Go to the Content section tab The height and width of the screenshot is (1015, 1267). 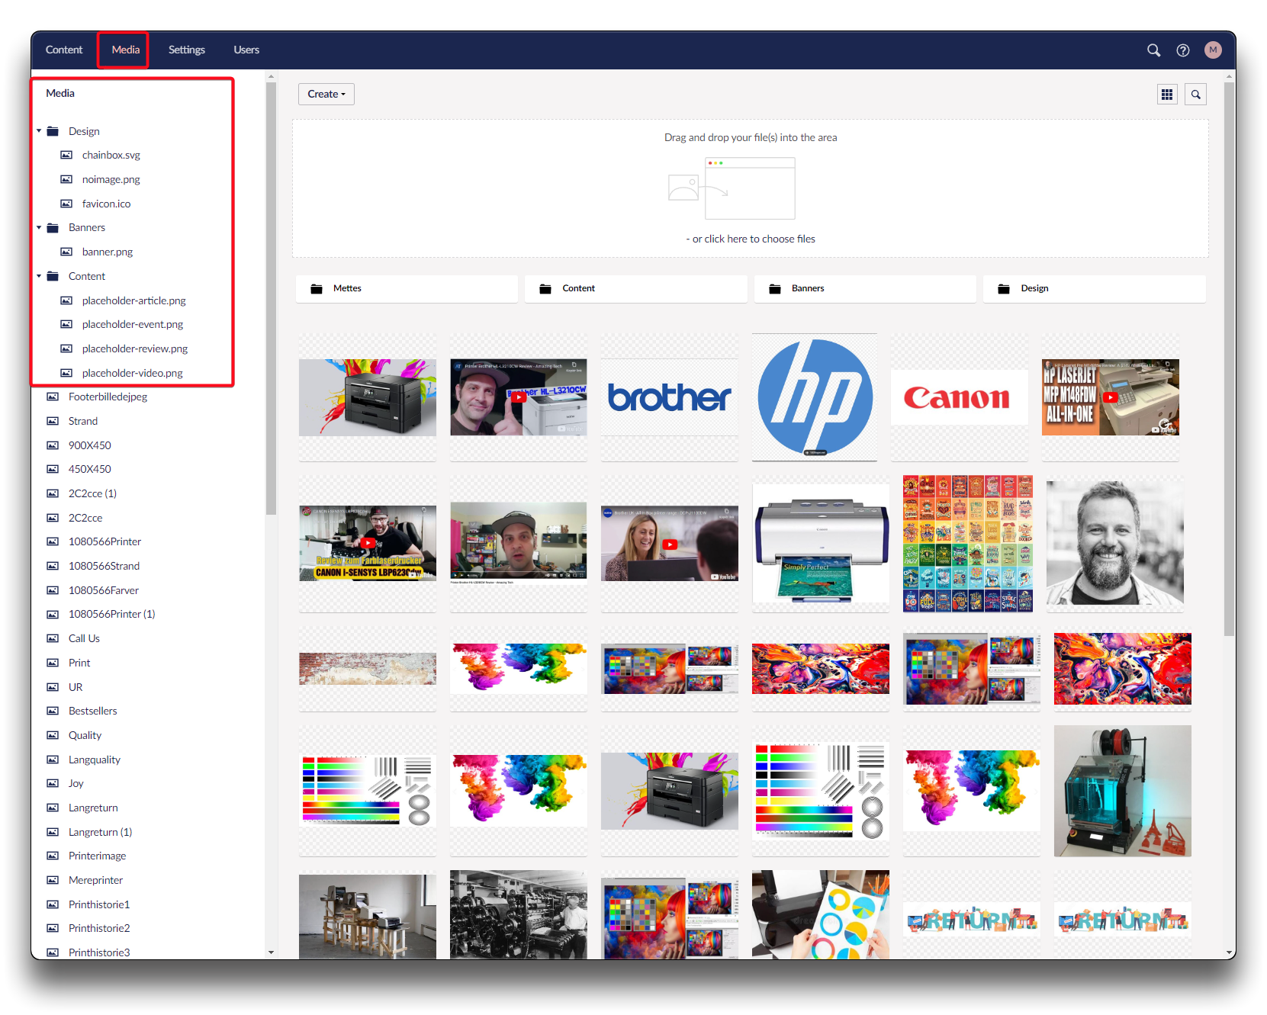[x=64, y=50]
